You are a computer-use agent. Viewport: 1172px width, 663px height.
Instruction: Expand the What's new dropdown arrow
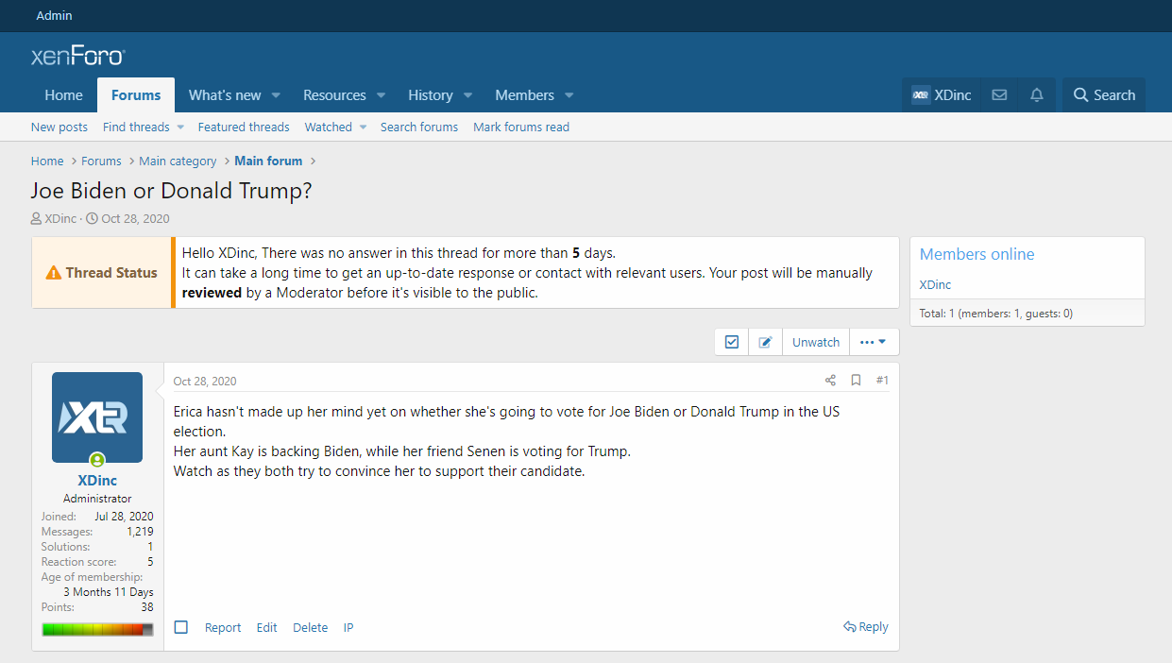277,95
